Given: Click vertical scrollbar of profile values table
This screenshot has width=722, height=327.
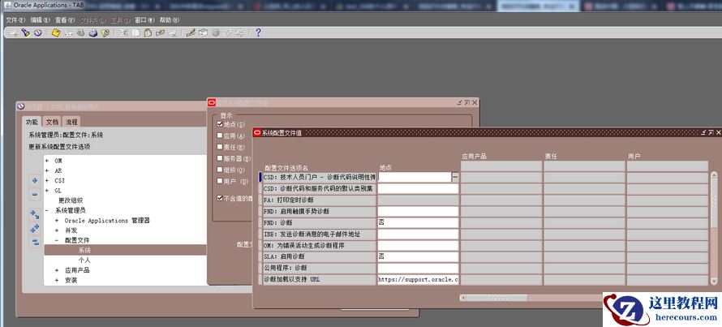Looking at the screenshot, I should pyautogui.click(x=714, y=228).
